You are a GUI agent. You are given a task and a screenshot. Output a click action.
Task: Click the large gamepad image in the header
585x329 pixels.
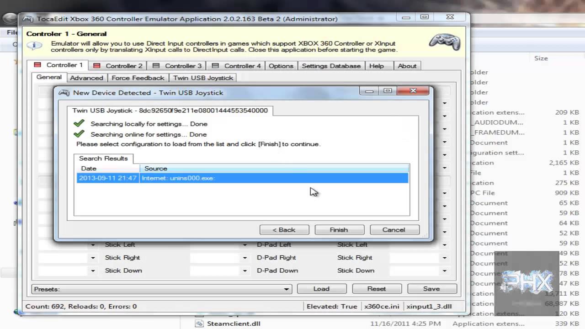coord(445,42)
